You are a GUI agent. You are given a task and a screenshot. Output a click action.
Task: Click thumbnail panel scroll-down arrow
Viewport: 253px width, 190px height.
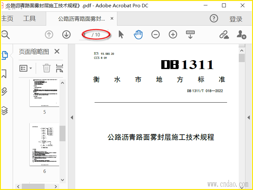point(62,180)
